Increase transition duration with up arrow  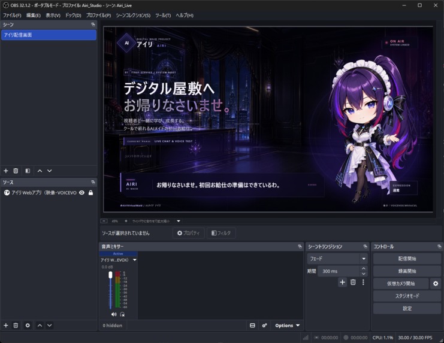364,268
